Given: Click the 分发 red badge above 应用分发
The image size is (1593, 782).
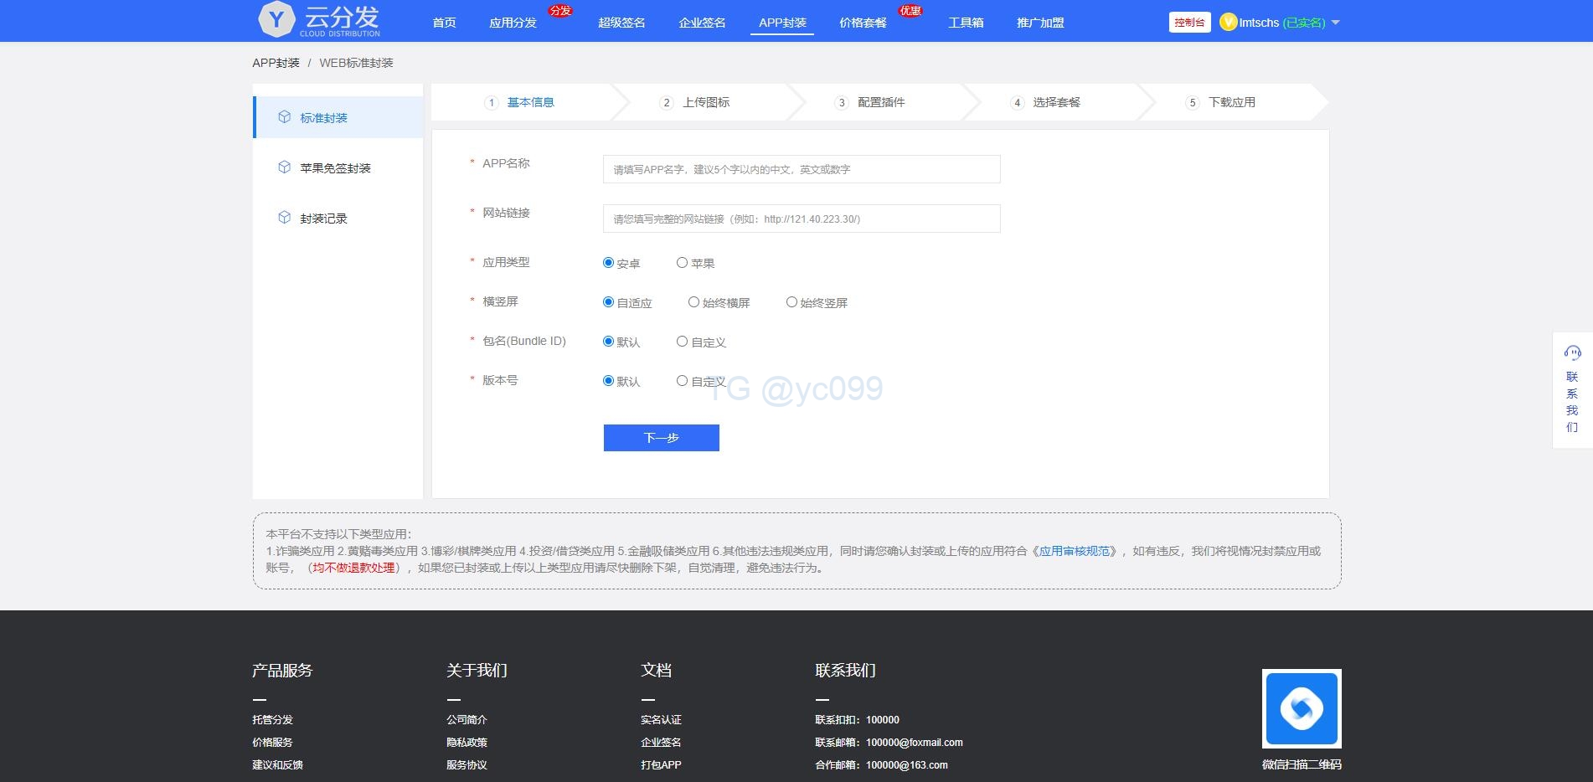Looking at the screenshot, I should (559, 10).
